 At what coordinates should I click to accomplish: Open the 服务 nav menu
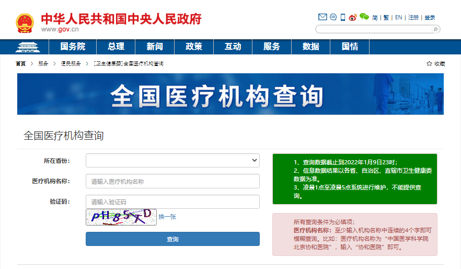click(272, 47)
